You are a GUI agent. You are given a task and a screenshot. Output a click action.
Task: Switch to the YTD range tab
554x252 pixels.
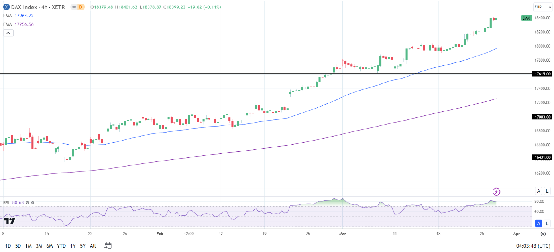click(x=61, y=245)
